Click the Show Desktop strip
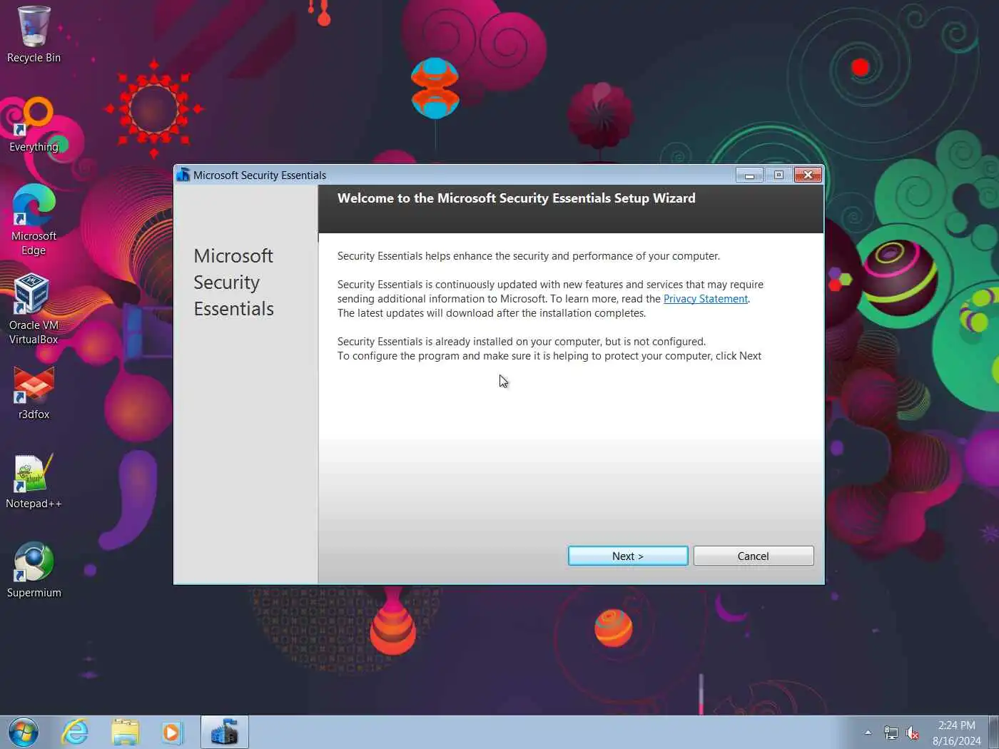 993,733
